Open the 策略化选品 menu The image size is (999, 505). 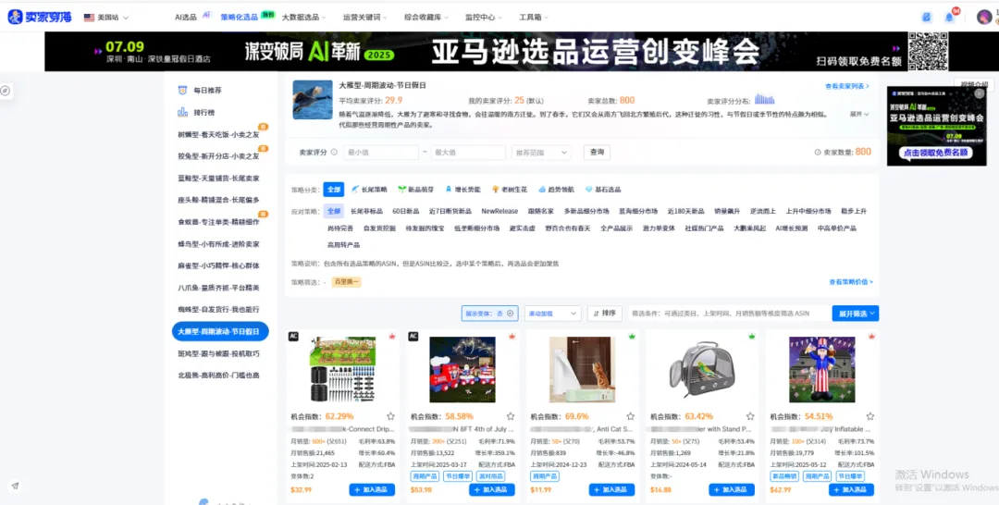pos(239,18)
